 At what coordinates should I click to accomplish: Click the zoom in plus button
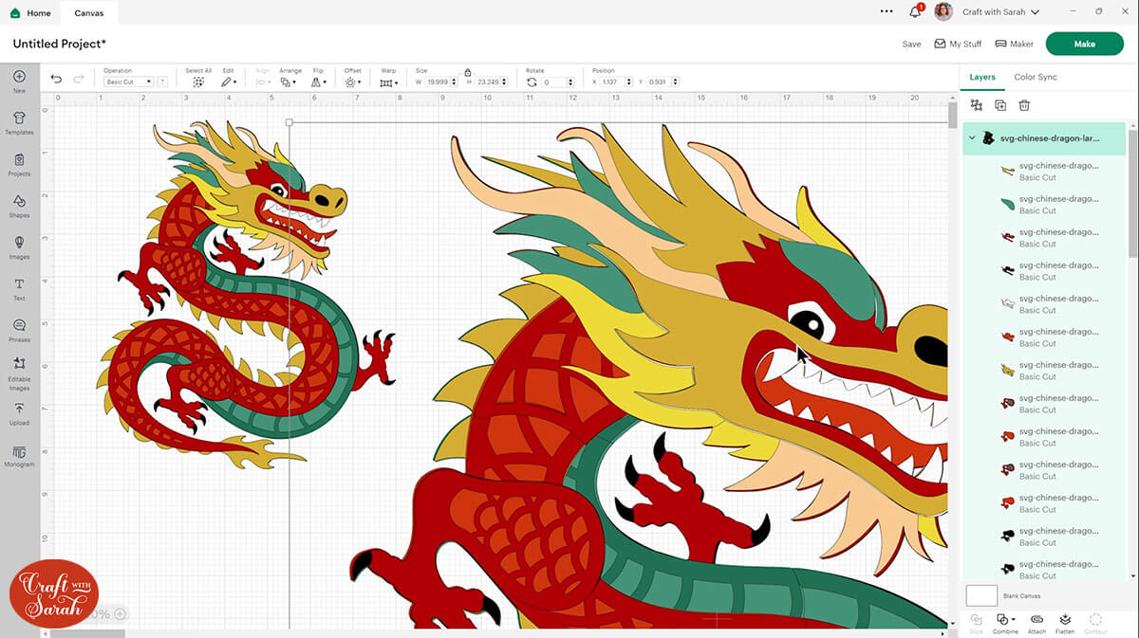point(120,614)
